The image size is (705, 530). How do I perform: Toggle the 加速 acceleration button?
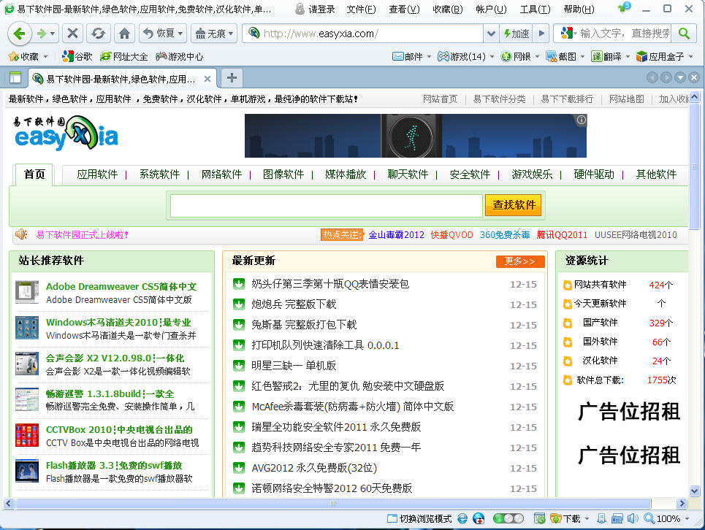pyautogui.click(x=516, y=34)
